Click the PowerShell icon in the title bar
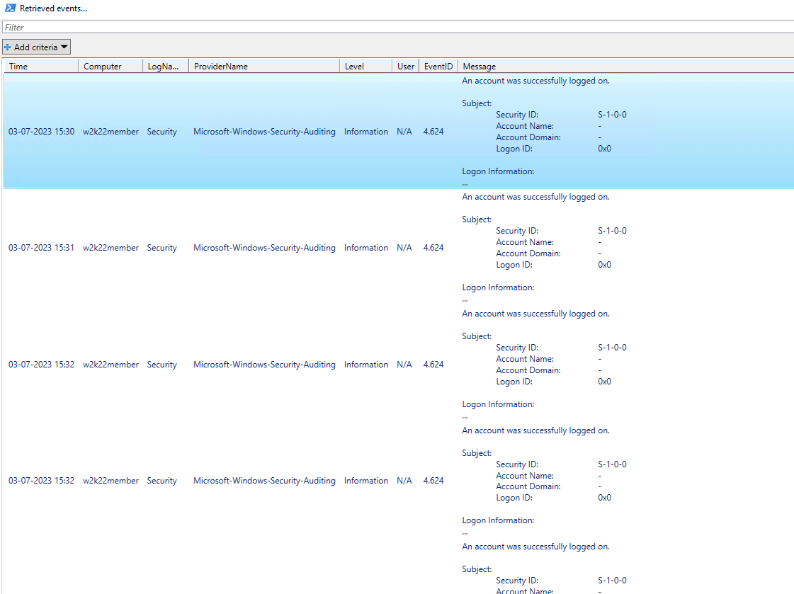The height and width of the screenshot is (594, 794). pos(10,8)
